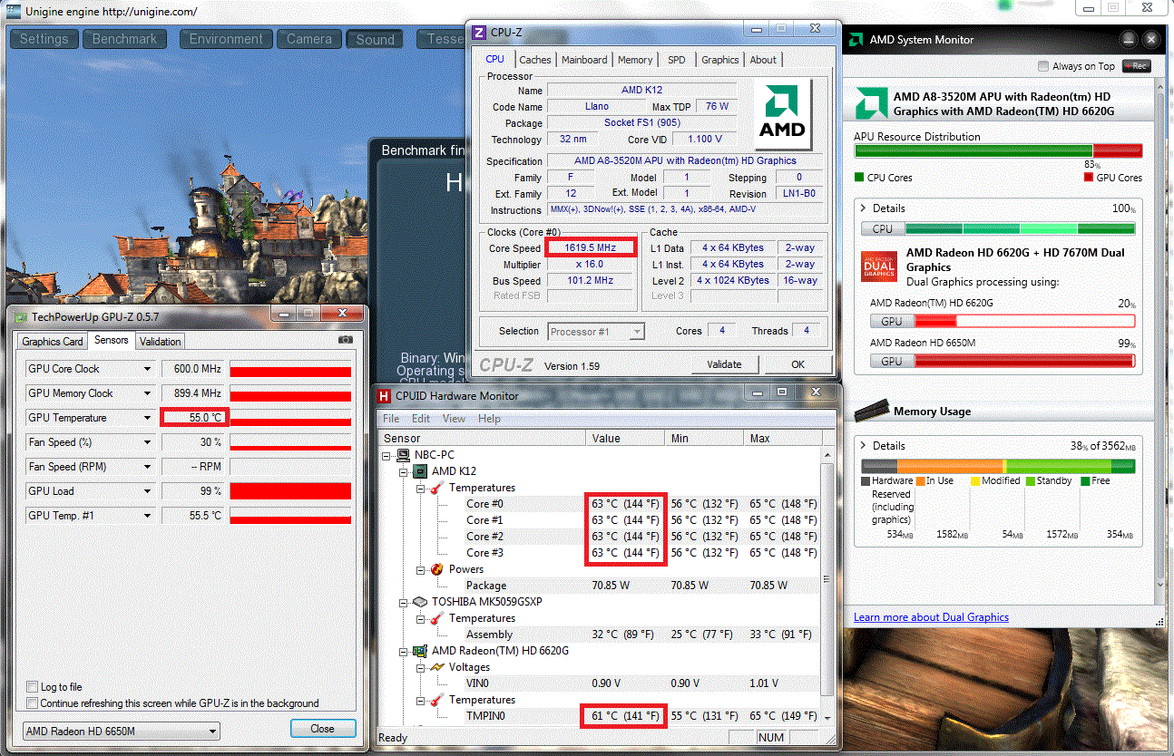This screenshot has height=756, width=1174.
Task: Click thermometer icon under TOSHIBA MK5059GSXP
Action: coord(438,618)
